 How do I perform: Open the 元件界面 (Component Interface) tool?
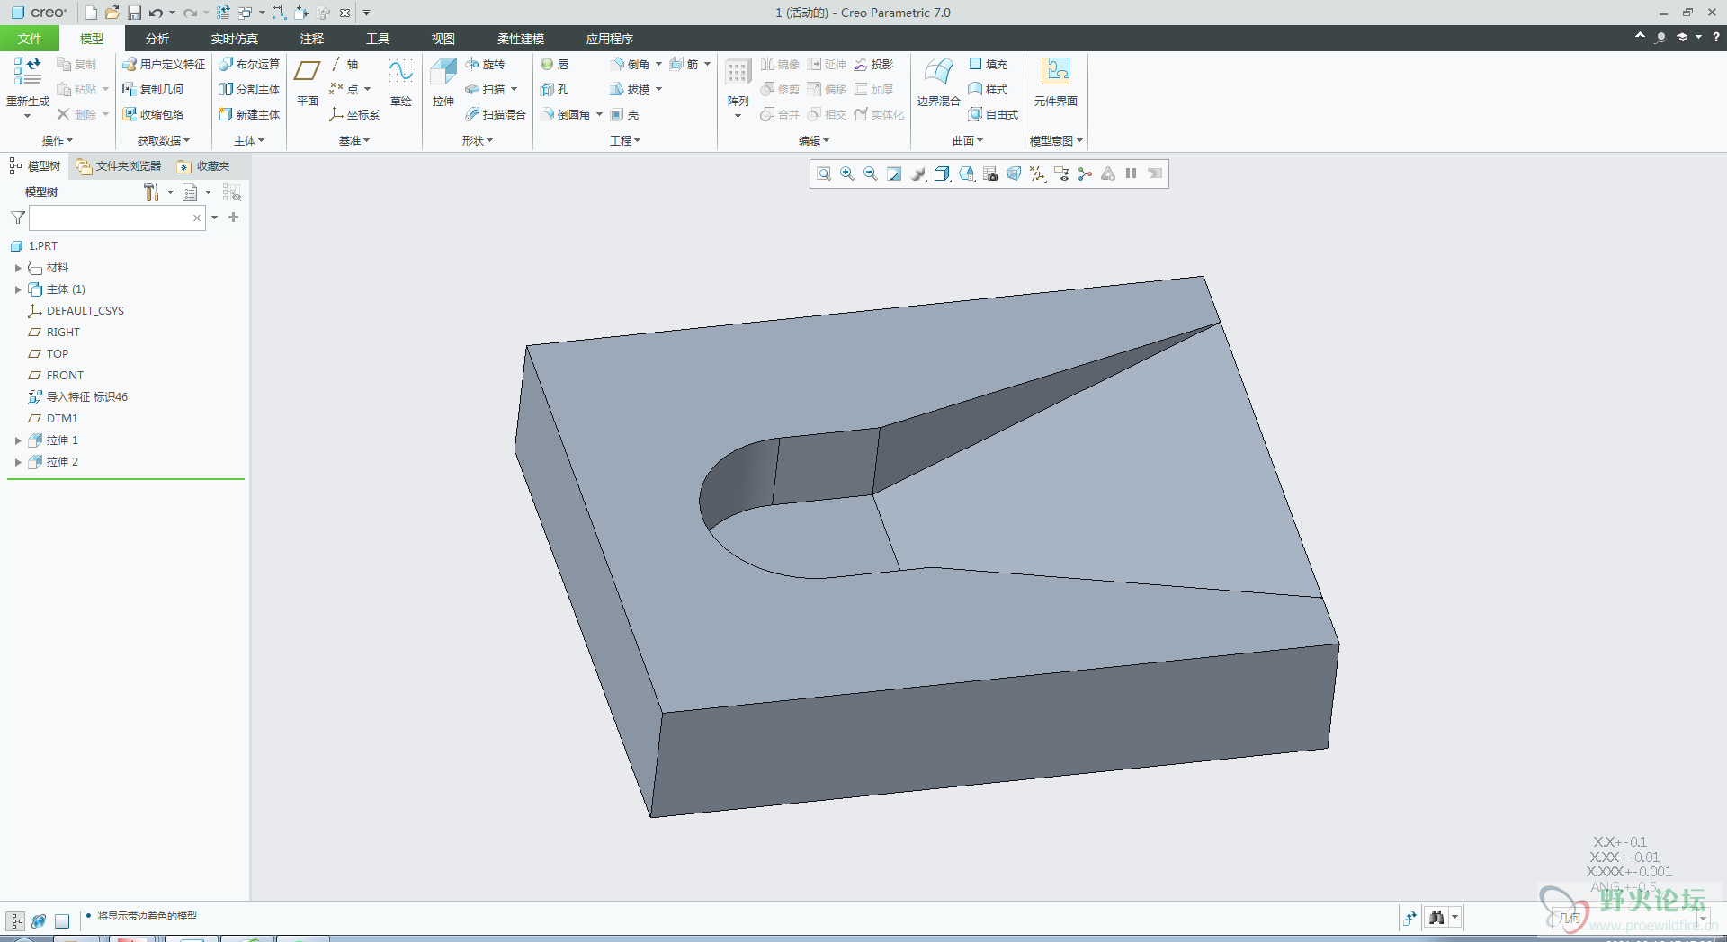pyautogui.click(x=1055, y=82)
